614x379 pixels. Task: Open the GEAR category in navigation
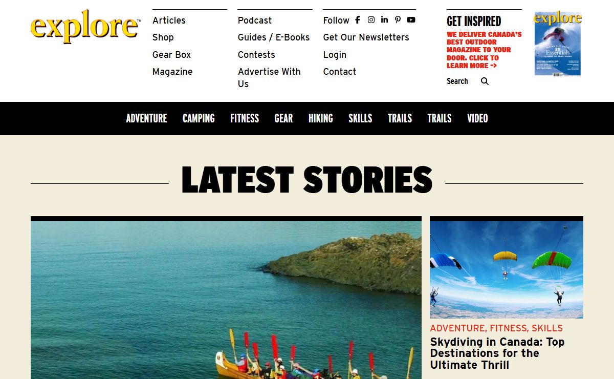[x=283, y=118]
